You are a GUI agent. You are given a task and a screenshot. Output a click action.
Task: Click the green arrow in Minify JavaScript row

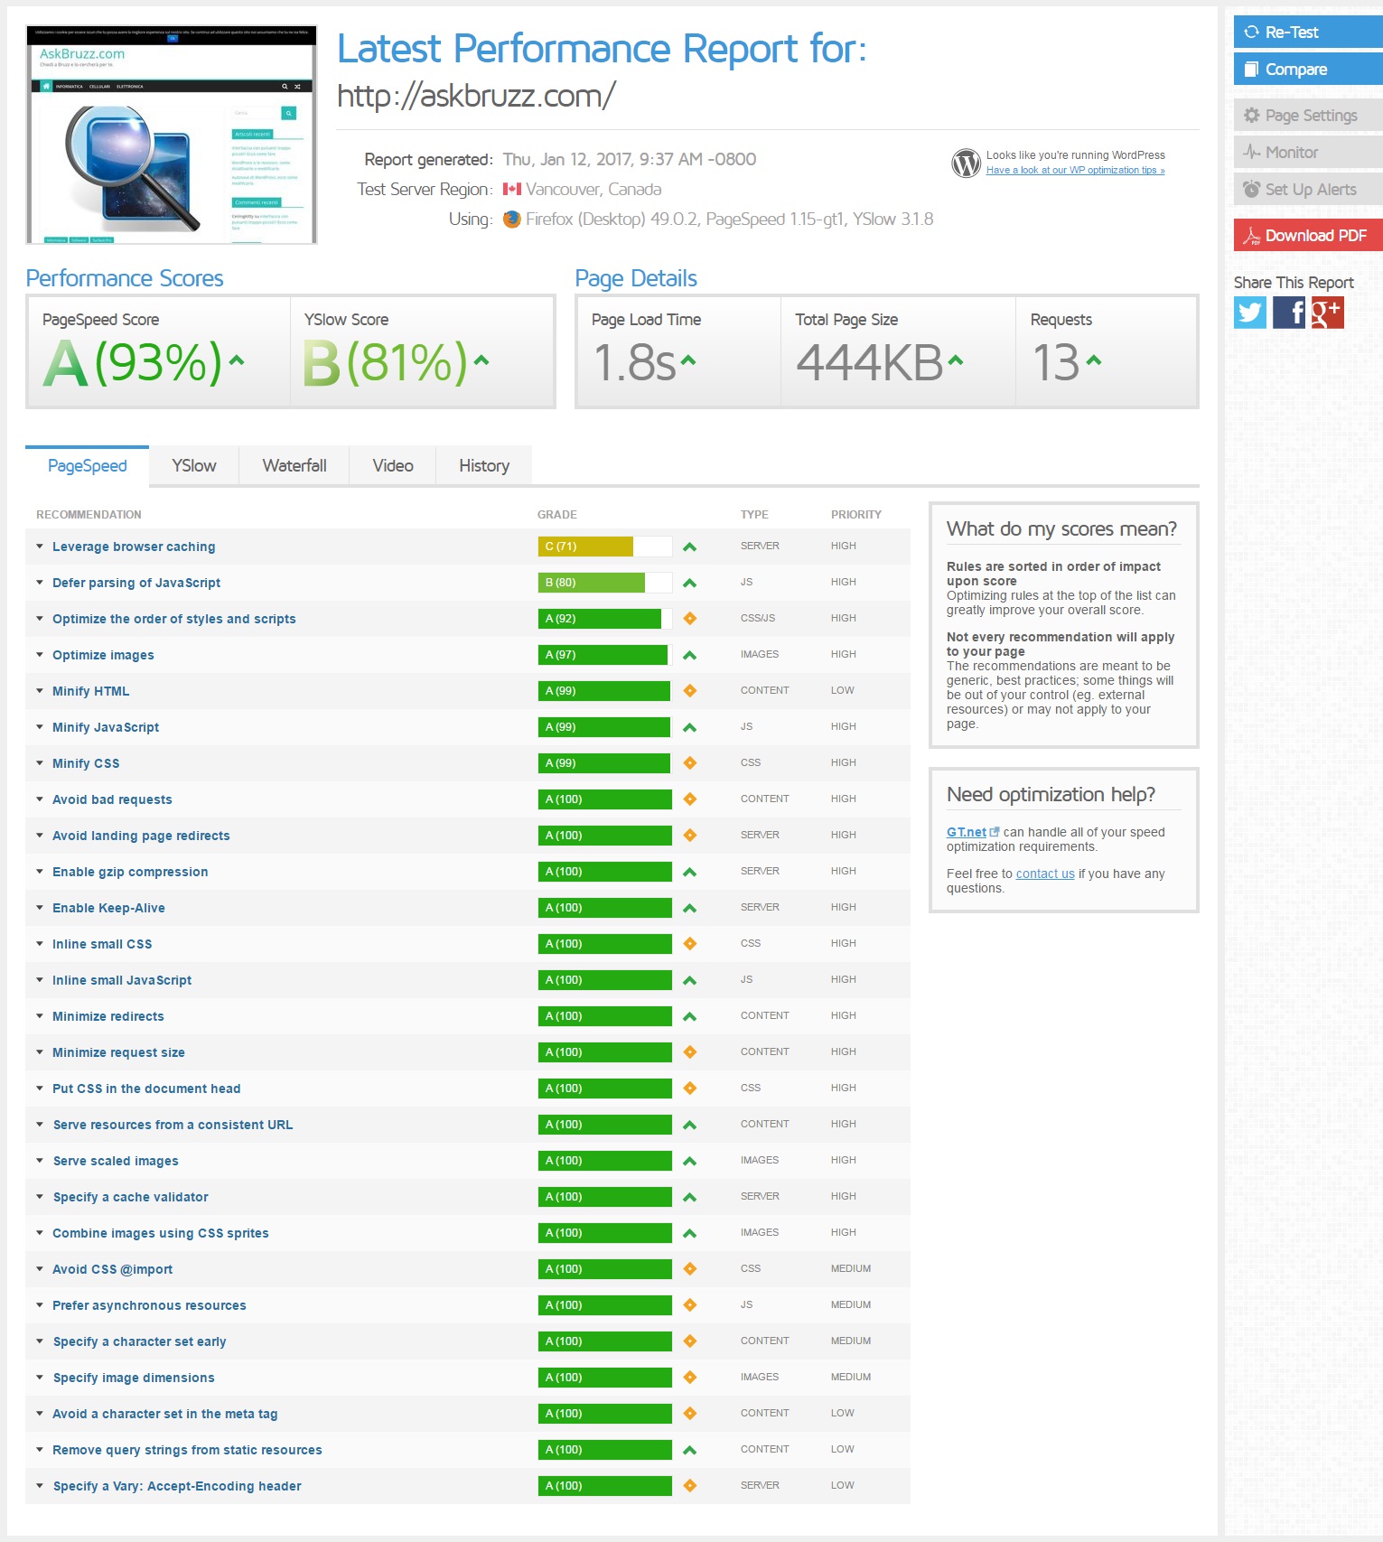(690, 727)
